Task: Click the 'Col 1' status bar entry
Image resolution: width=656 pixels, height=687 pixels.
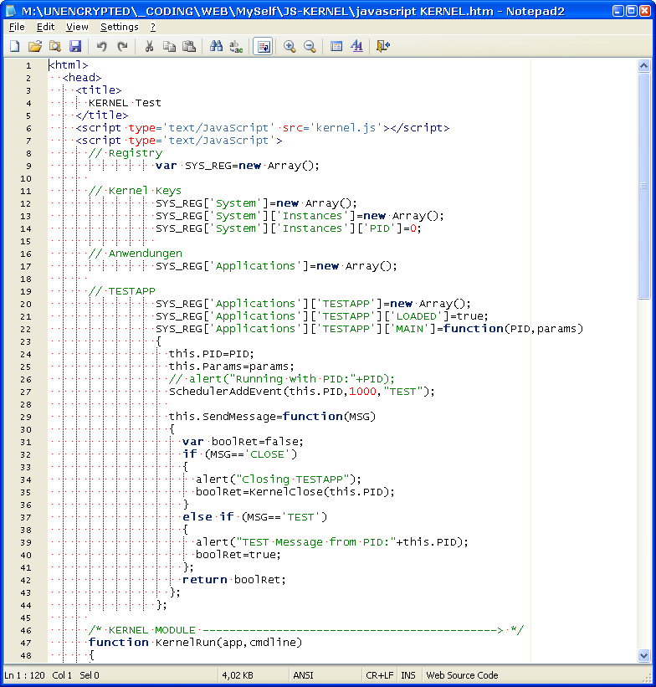Action: point(62,675)
